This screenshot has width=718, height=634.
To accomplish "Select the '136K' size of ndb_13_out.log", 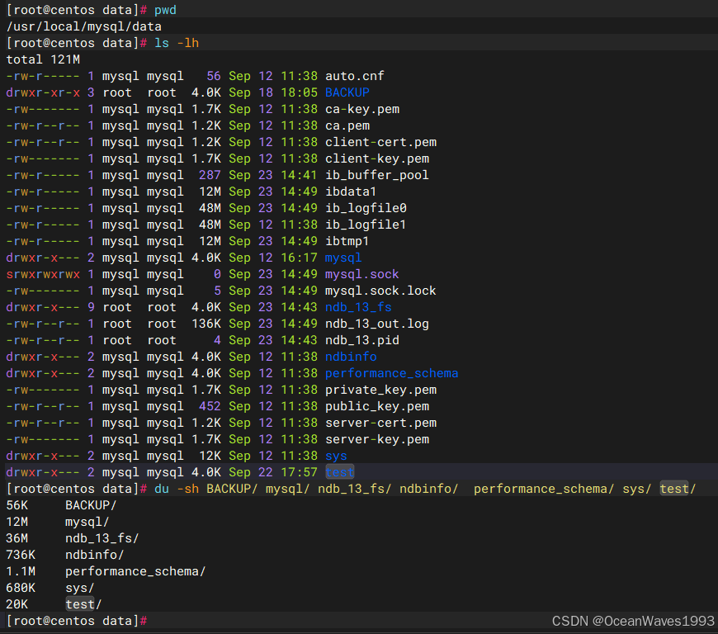I will (206, 324).
